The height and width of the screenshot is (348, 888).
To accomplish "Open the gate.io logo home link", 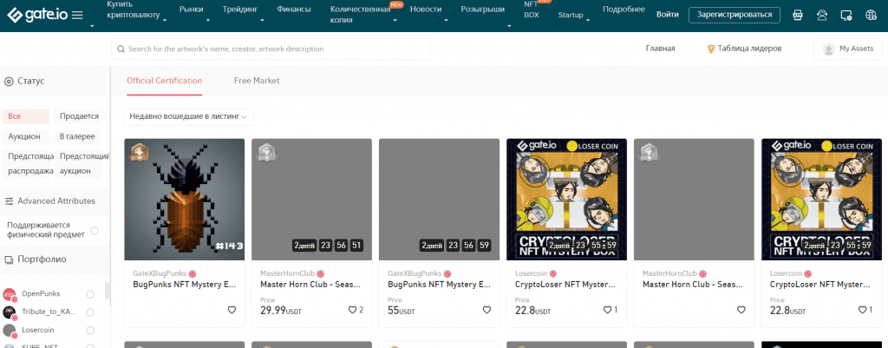I will click(x=38, y=15).
